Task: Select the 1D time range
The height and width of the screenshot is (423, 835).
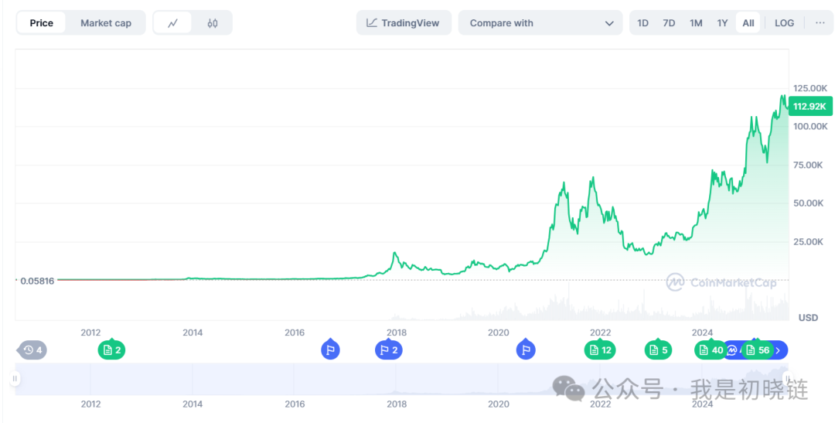Action: click(642, 23)
